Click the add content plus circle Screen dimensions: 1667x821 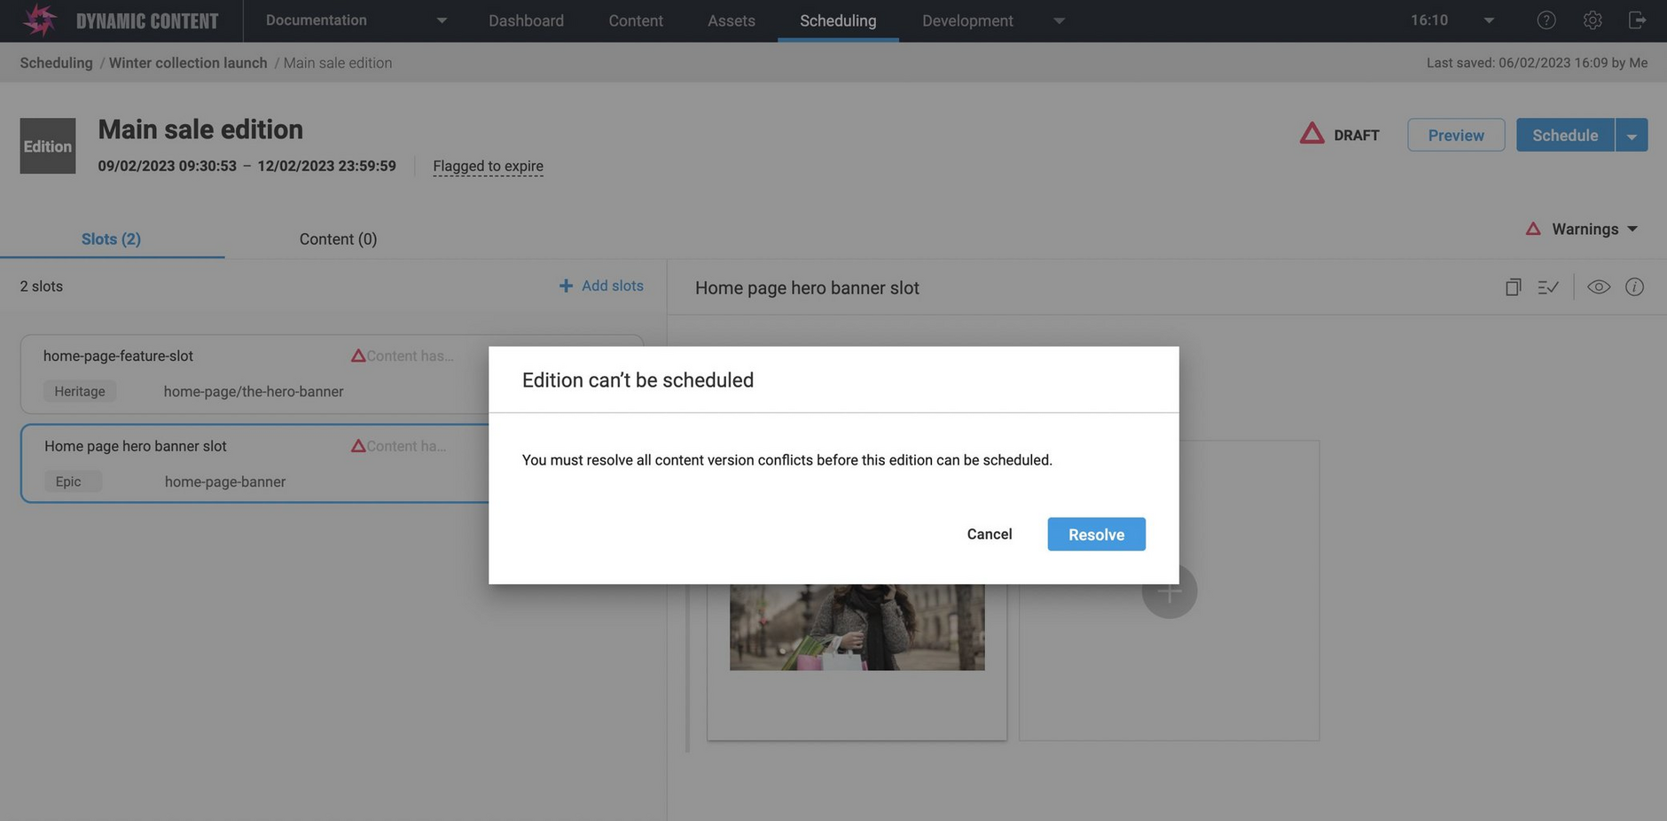coord(1169,591)
